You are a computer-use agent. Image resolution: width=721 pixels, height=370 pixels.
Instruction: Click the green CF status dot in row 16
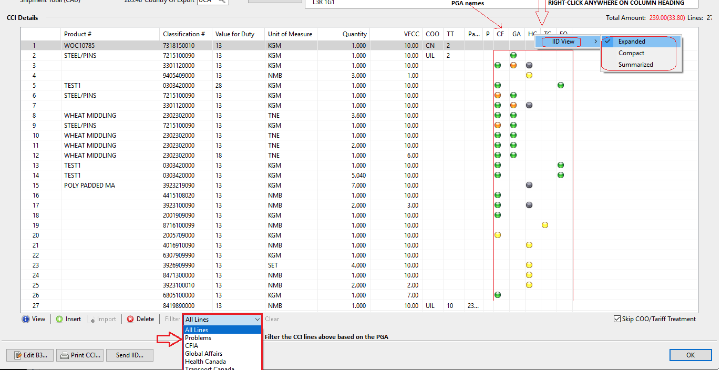tap(498, 195)
